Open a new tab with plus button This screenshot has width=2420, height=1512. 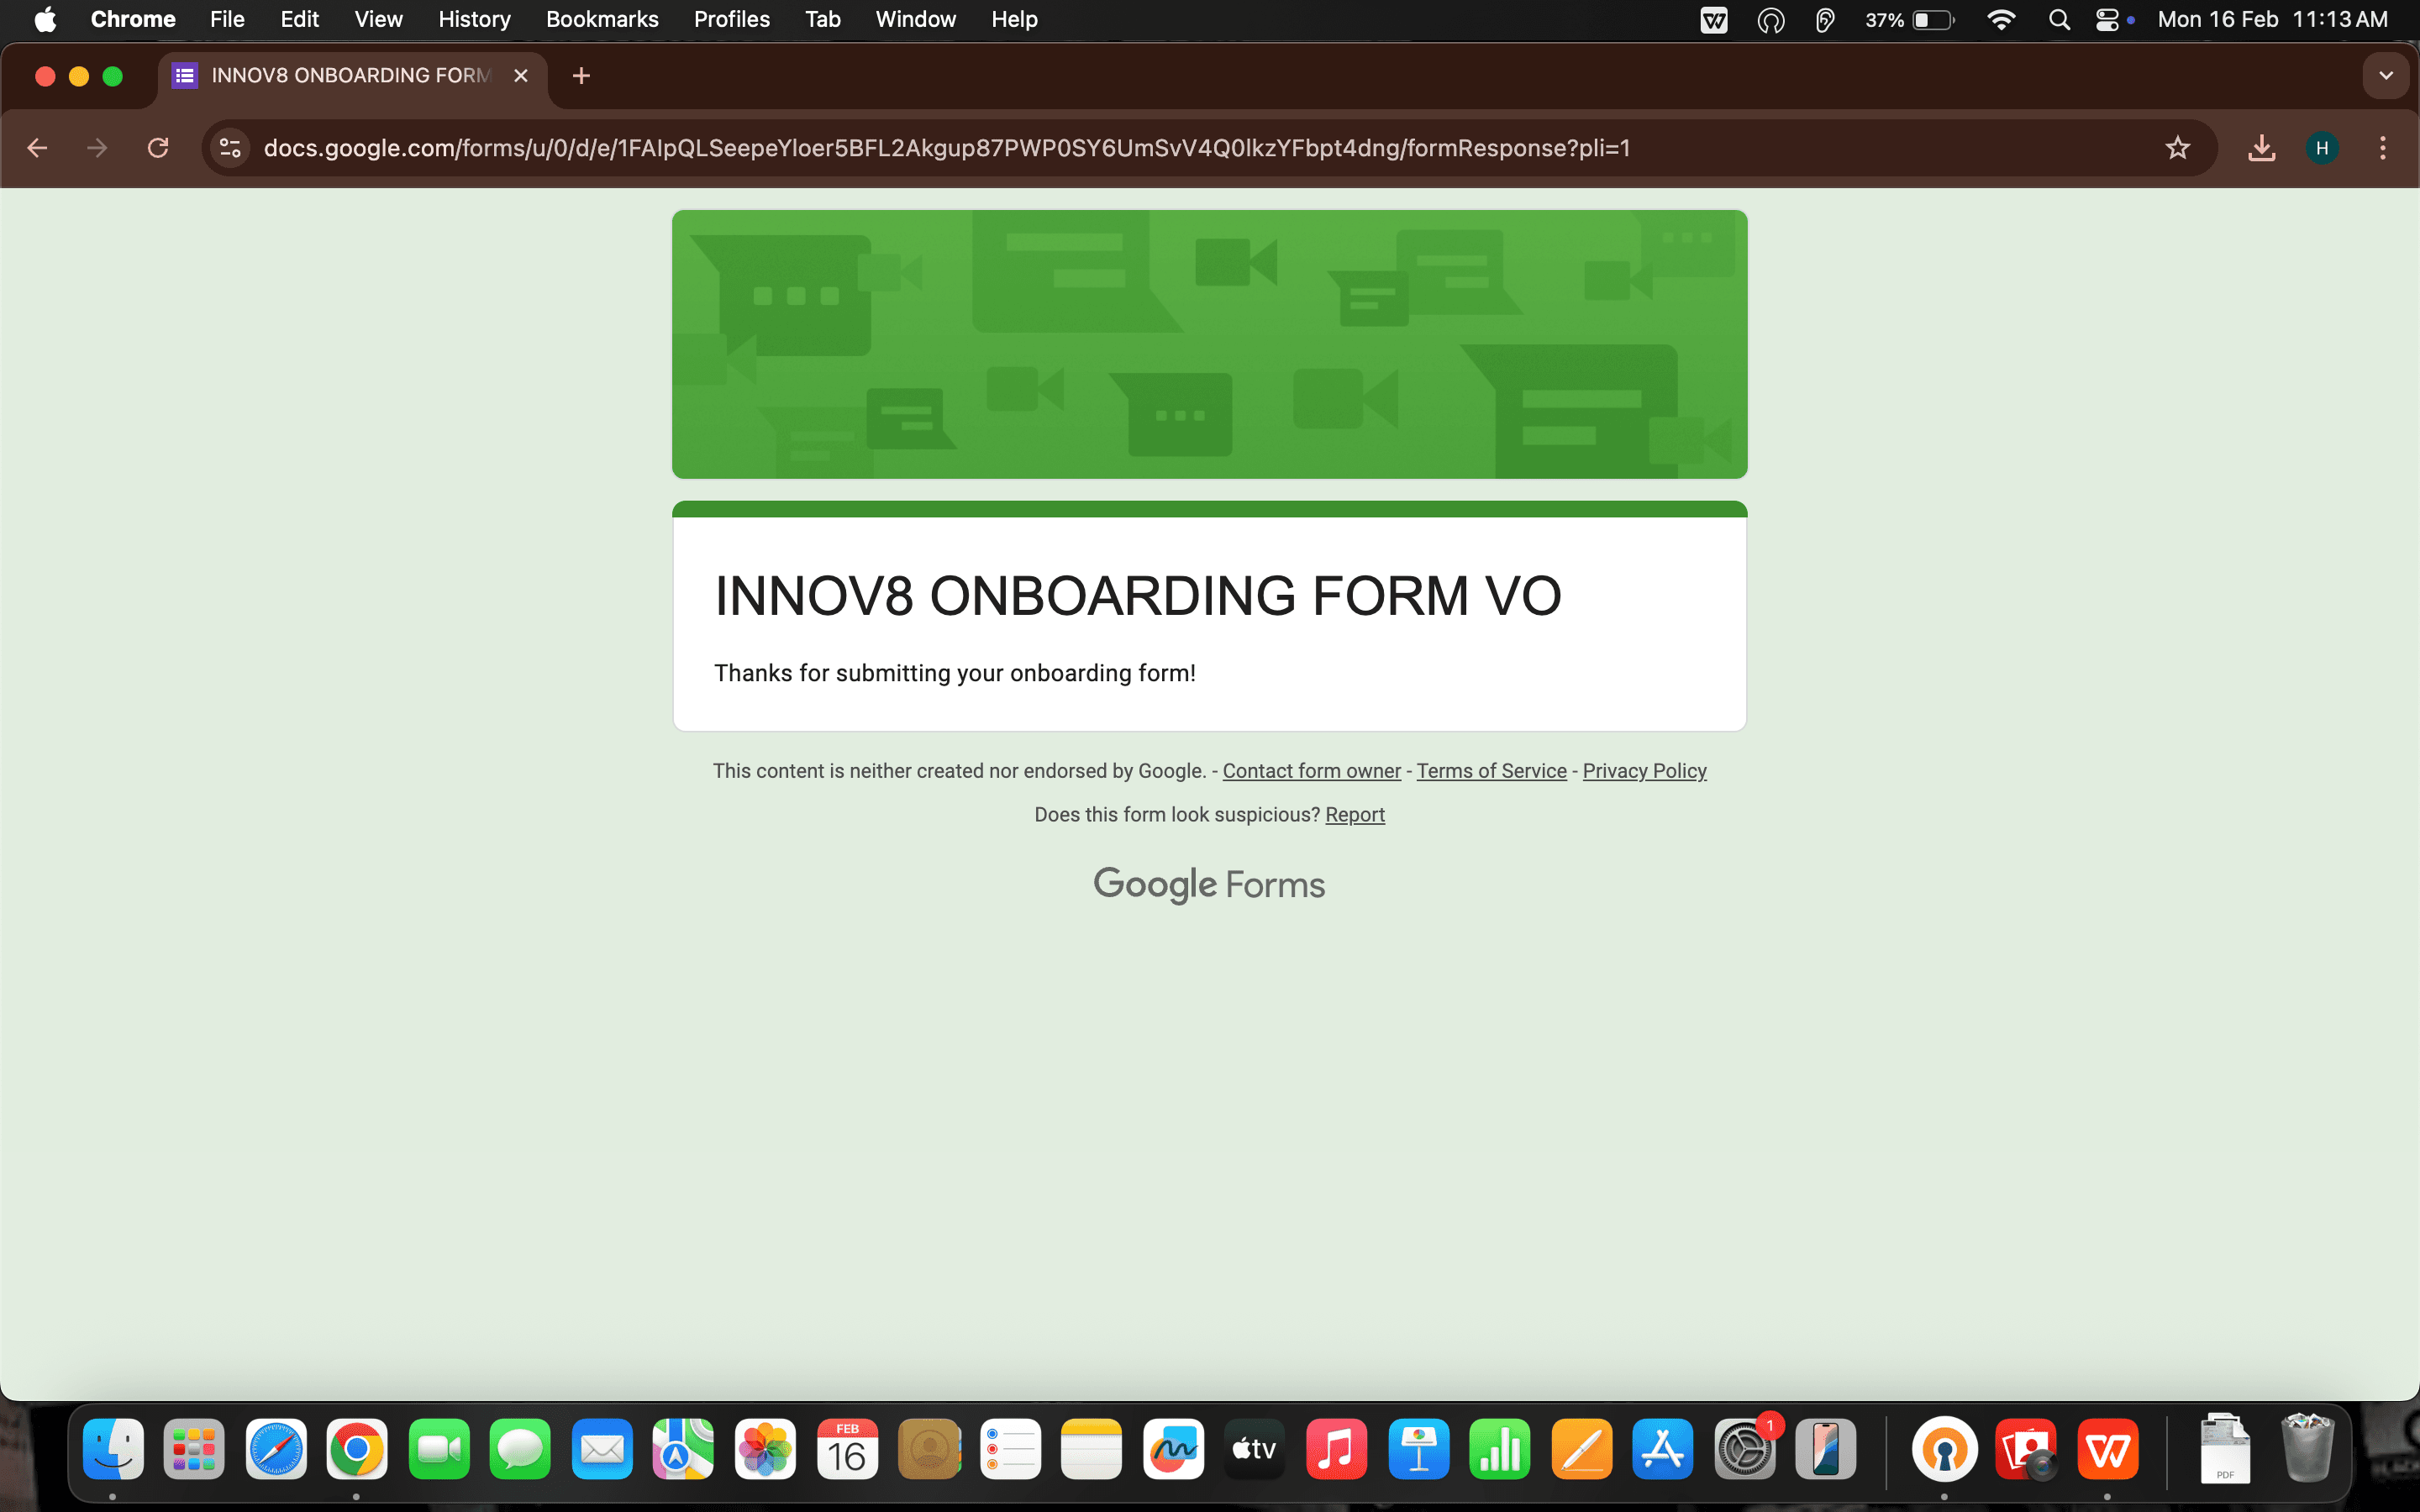581,76
